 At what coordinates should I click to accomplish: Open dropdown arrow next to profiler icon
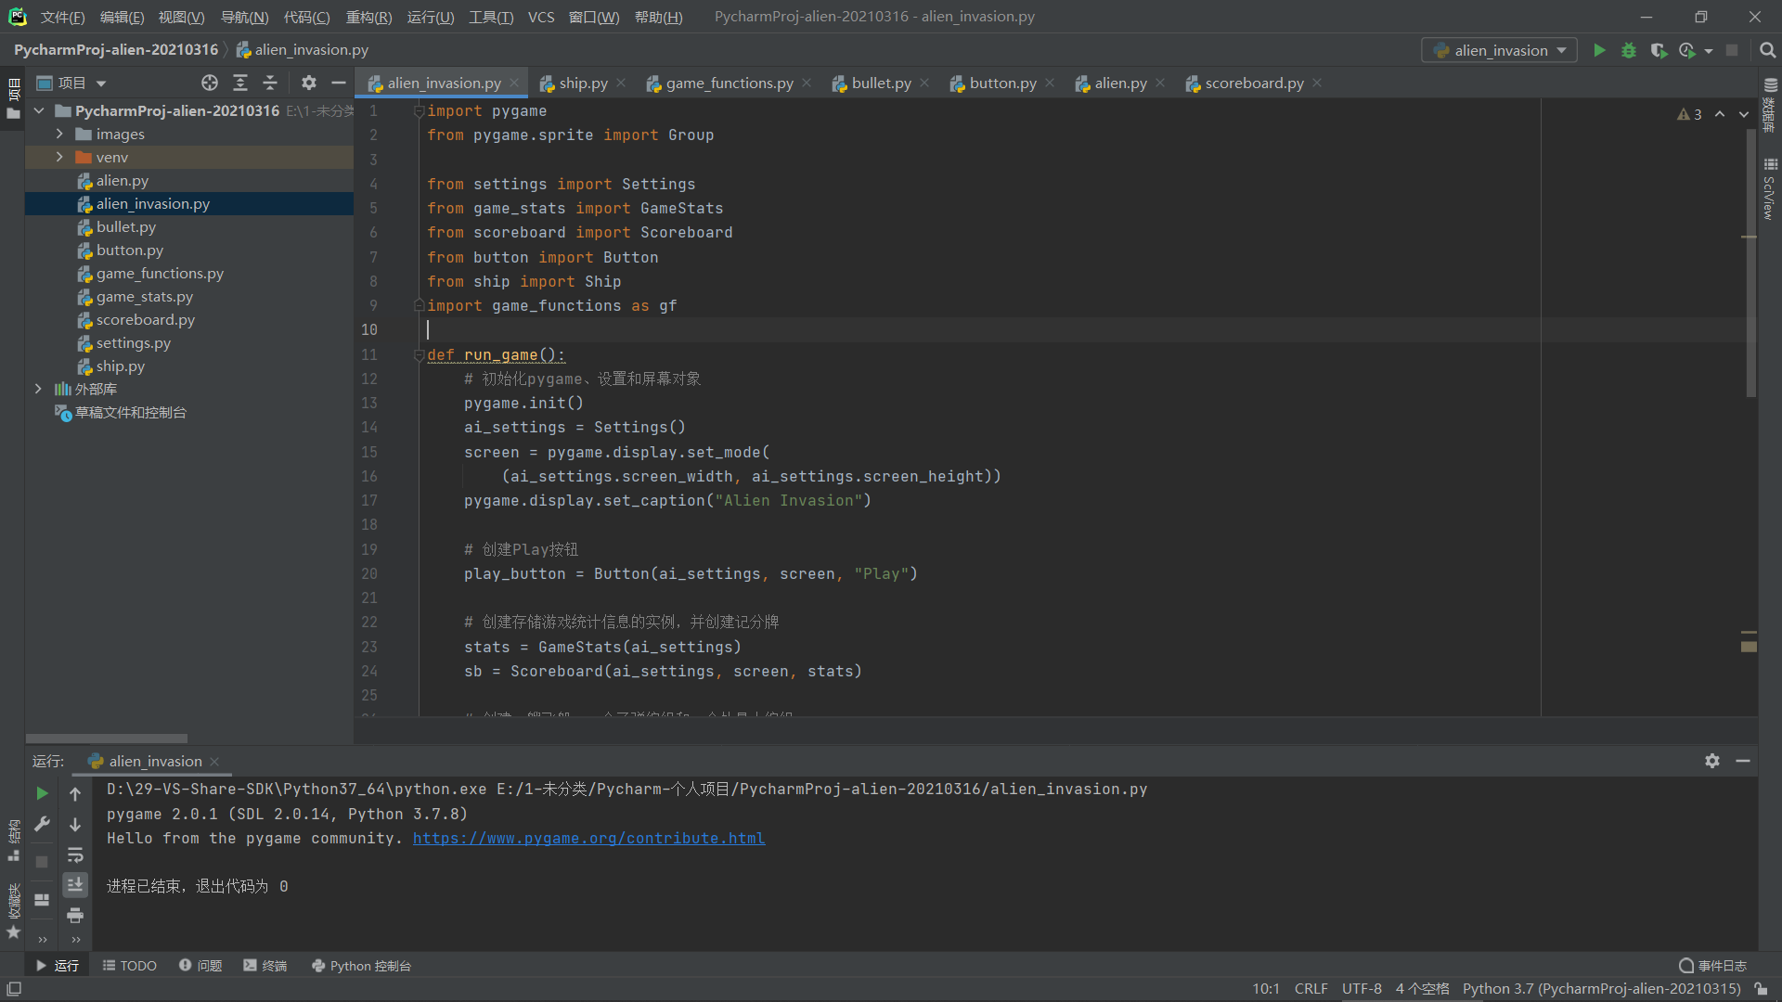[1709, 51]
